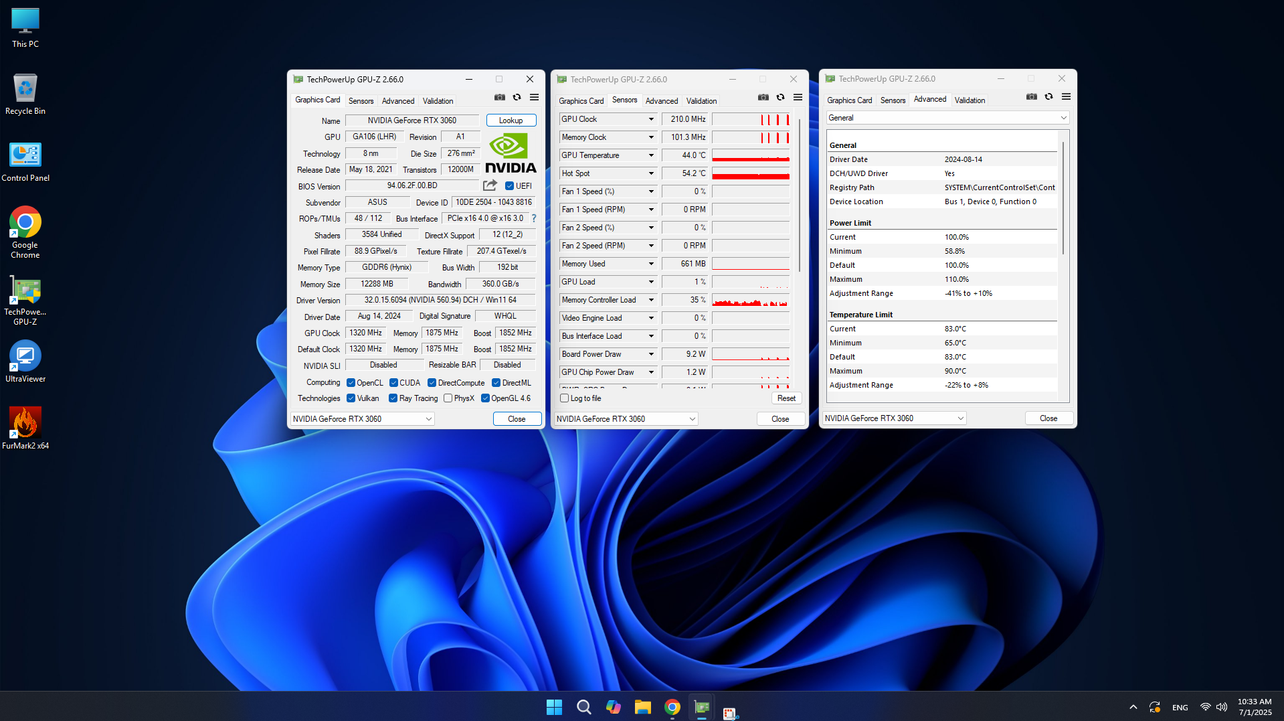Image resolution: width=1284 pixels, height=721 pixels.
Task: Open FurMark2 x64 desktop shortcut
Action: pyautogui.click(x=25, y=428)
